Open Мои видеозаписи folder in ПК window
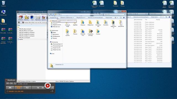This screenshot has width=177, height=99. click(x=113, y=24)
